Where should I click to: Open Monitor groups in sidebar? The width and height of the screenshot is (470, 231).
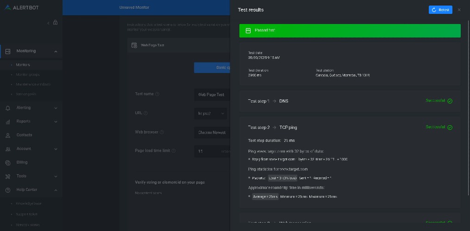pos(28,74)
